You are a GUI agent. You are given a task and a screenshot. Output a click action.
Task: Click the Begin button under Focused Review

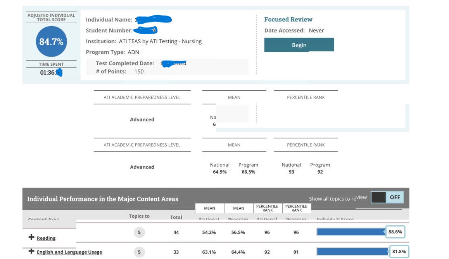pos(299,45)
